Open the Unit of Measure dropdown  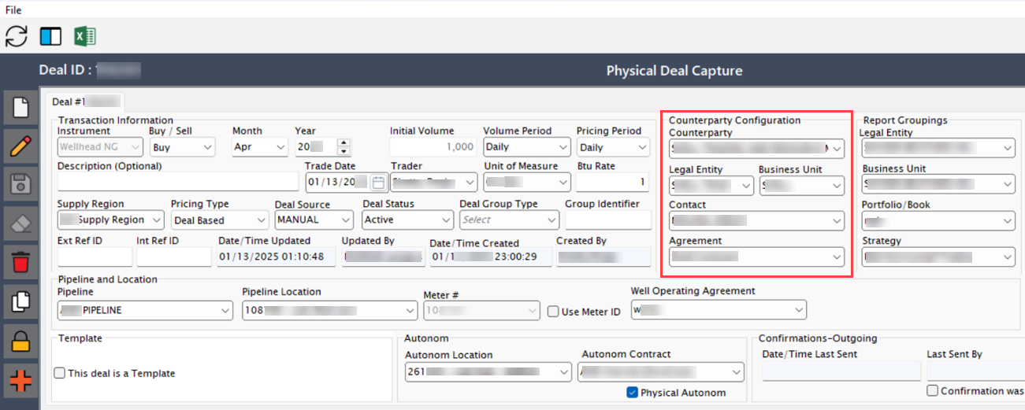pos(527,182)
